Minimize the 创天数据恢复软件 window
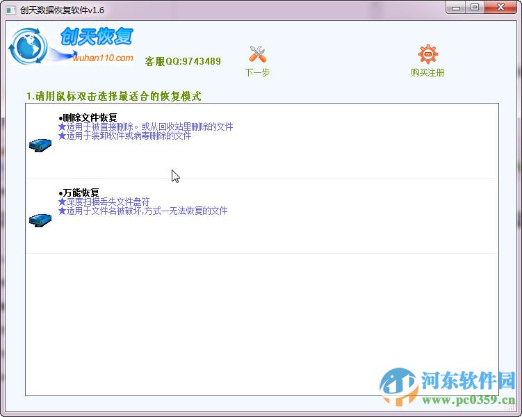Image resolution: width=522 pixels, height=417 pixels. coord(455,8)
